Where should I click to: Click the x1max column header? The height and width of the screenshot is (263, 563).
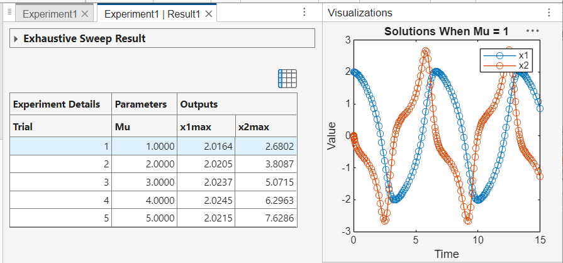(206, 126)
